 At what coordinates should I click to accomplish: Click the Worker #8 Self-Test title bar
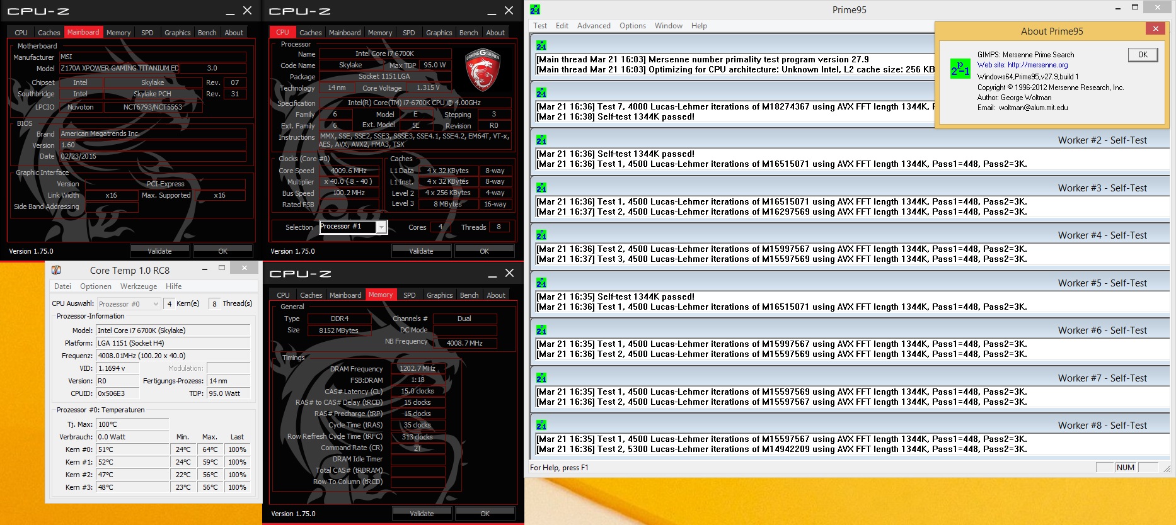850,425
